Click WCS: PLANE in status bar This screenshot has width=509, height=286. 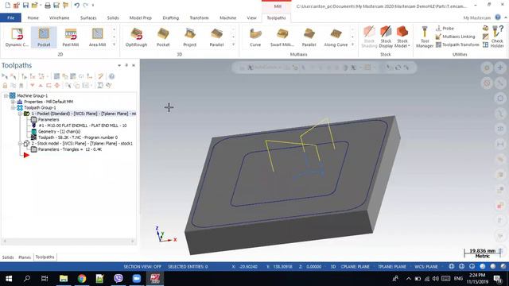click(x=426, y=267)
